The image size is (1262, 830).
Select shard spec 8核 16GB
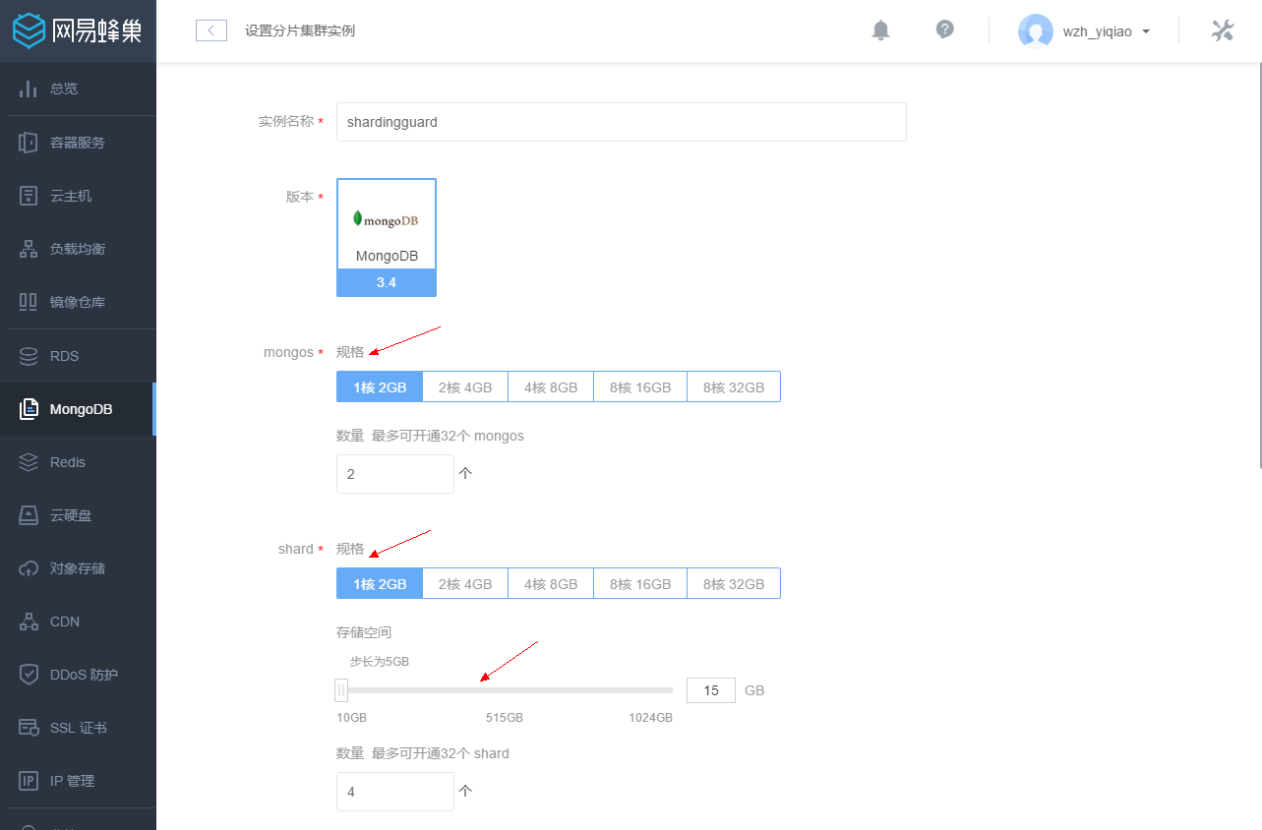pos(640,583)
